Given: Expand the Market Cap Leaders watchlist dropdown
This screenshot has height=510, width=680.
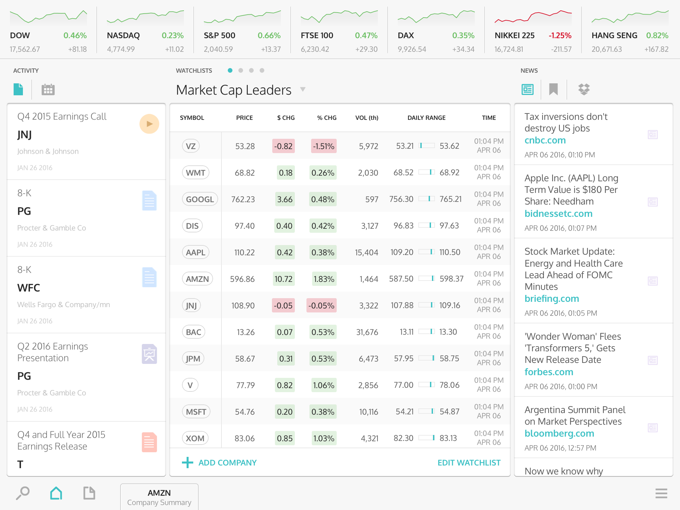Looking at the screenshot, I should [x=302, y=89].
